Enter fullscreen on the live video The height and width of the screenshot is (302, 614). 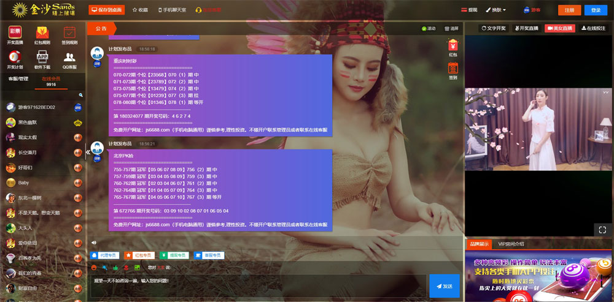point(602,230)
